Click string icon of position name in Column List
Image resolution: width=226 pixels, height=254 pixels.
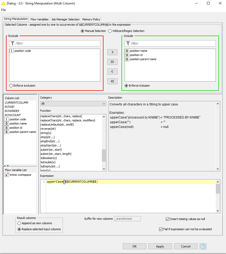pos(7,123)
